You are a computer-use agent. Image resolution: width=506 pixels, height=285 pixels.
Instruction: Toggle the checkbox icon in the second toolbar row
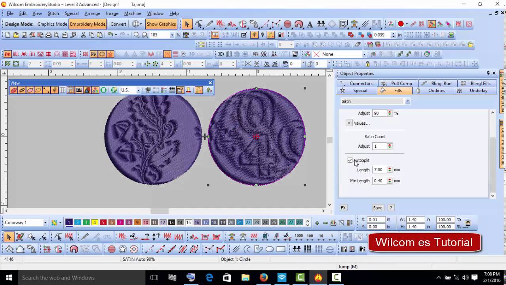244,35
